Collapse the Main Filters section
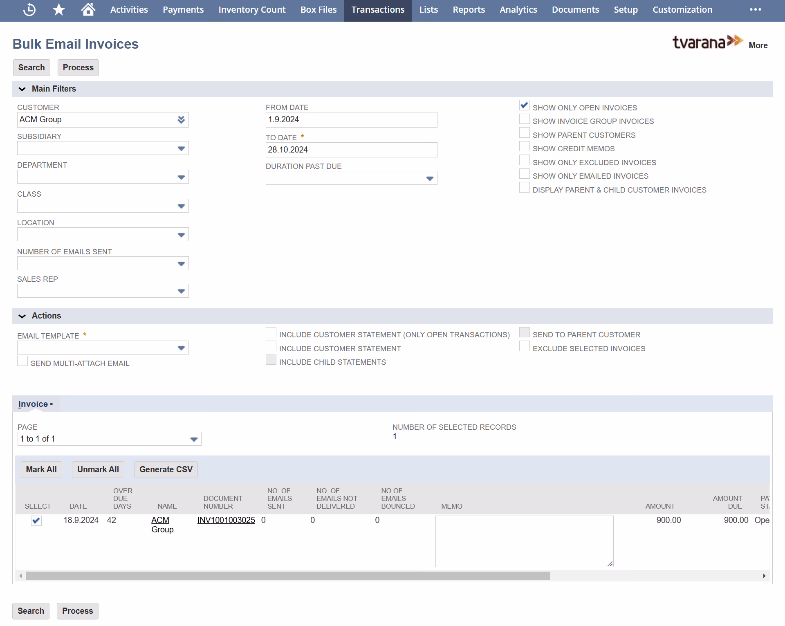The width and height of the screenshot is (785, 626). tap(22, 89)
